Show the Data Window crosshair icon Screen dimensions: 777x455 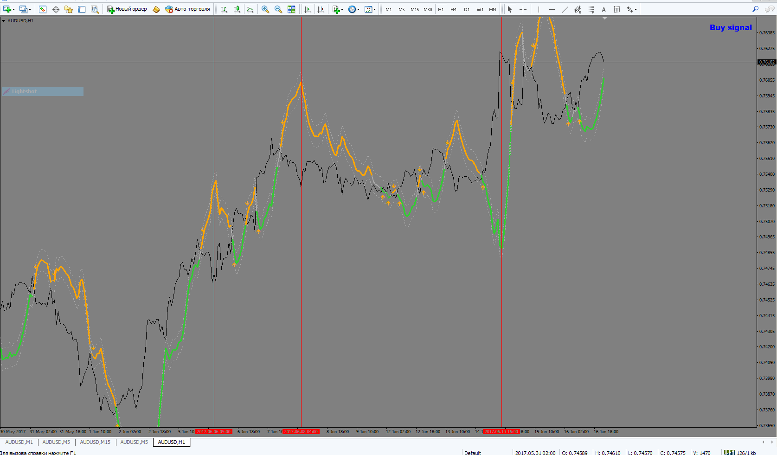[56, 9]
